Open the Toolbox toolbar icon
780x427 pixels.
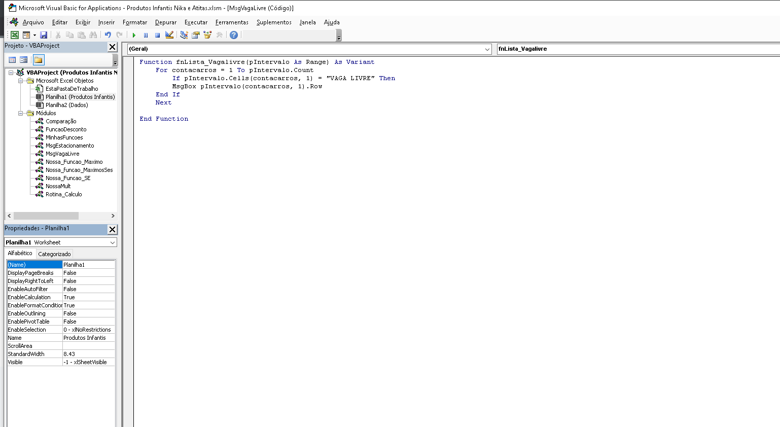pos(219,35)
